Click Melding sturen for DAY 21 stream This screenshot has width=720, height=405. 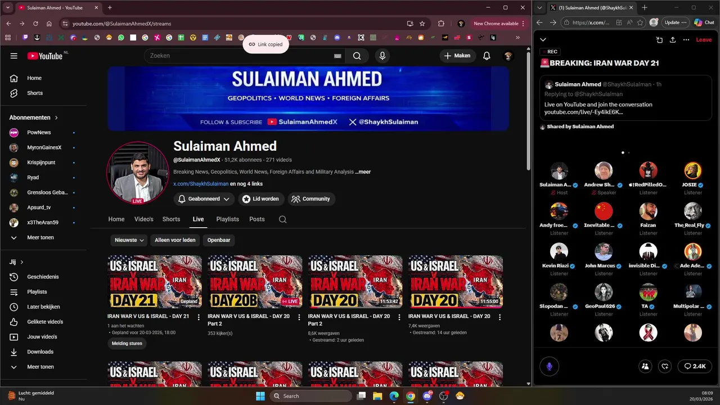pyautogui.click(x=127, y=343)
